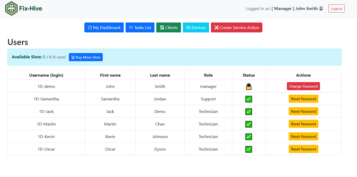Click the Username (login) column header
This screenshot has height=177, width=357.
click(46, 75)
